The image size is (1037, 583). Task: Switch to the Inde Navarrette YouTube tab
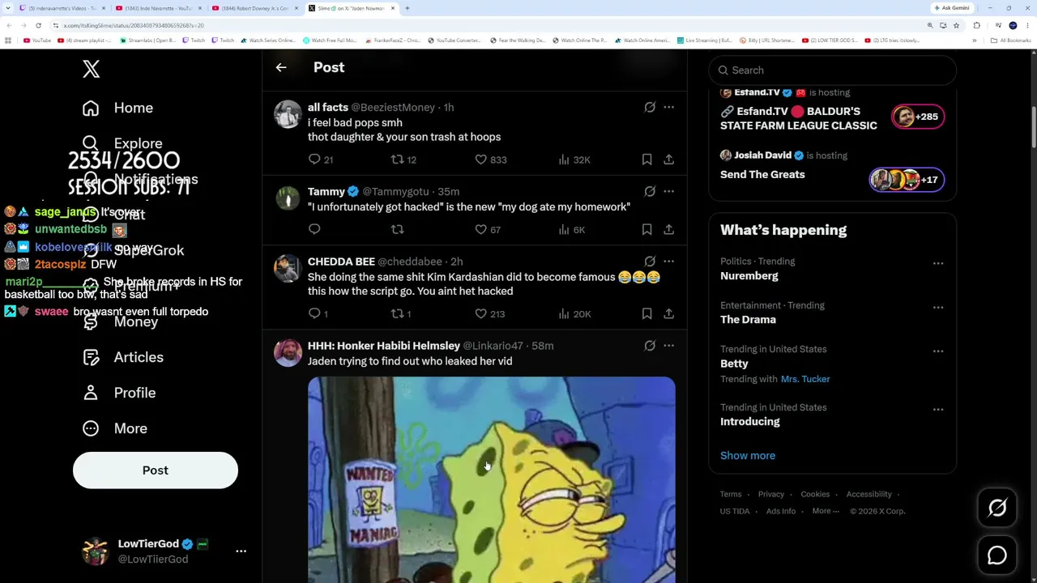[158, 8]
